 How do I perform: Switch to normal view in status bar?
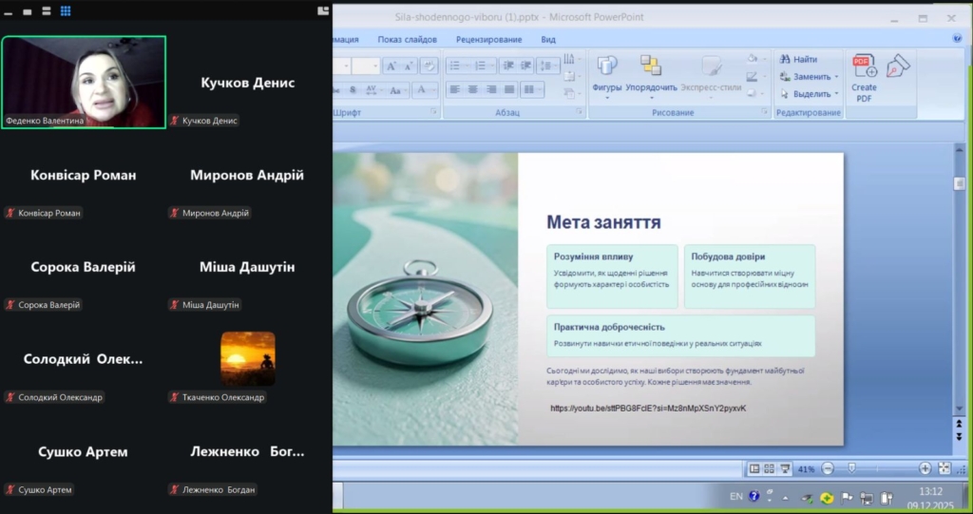(754, 468)
